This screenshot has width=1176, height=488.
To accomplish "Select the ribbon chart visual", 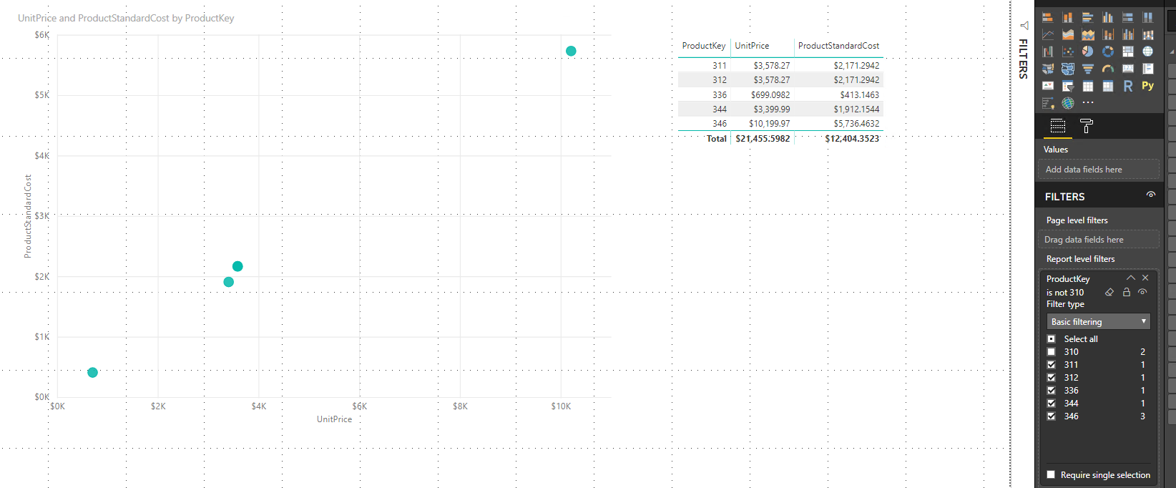I will tap(1148, 34).
